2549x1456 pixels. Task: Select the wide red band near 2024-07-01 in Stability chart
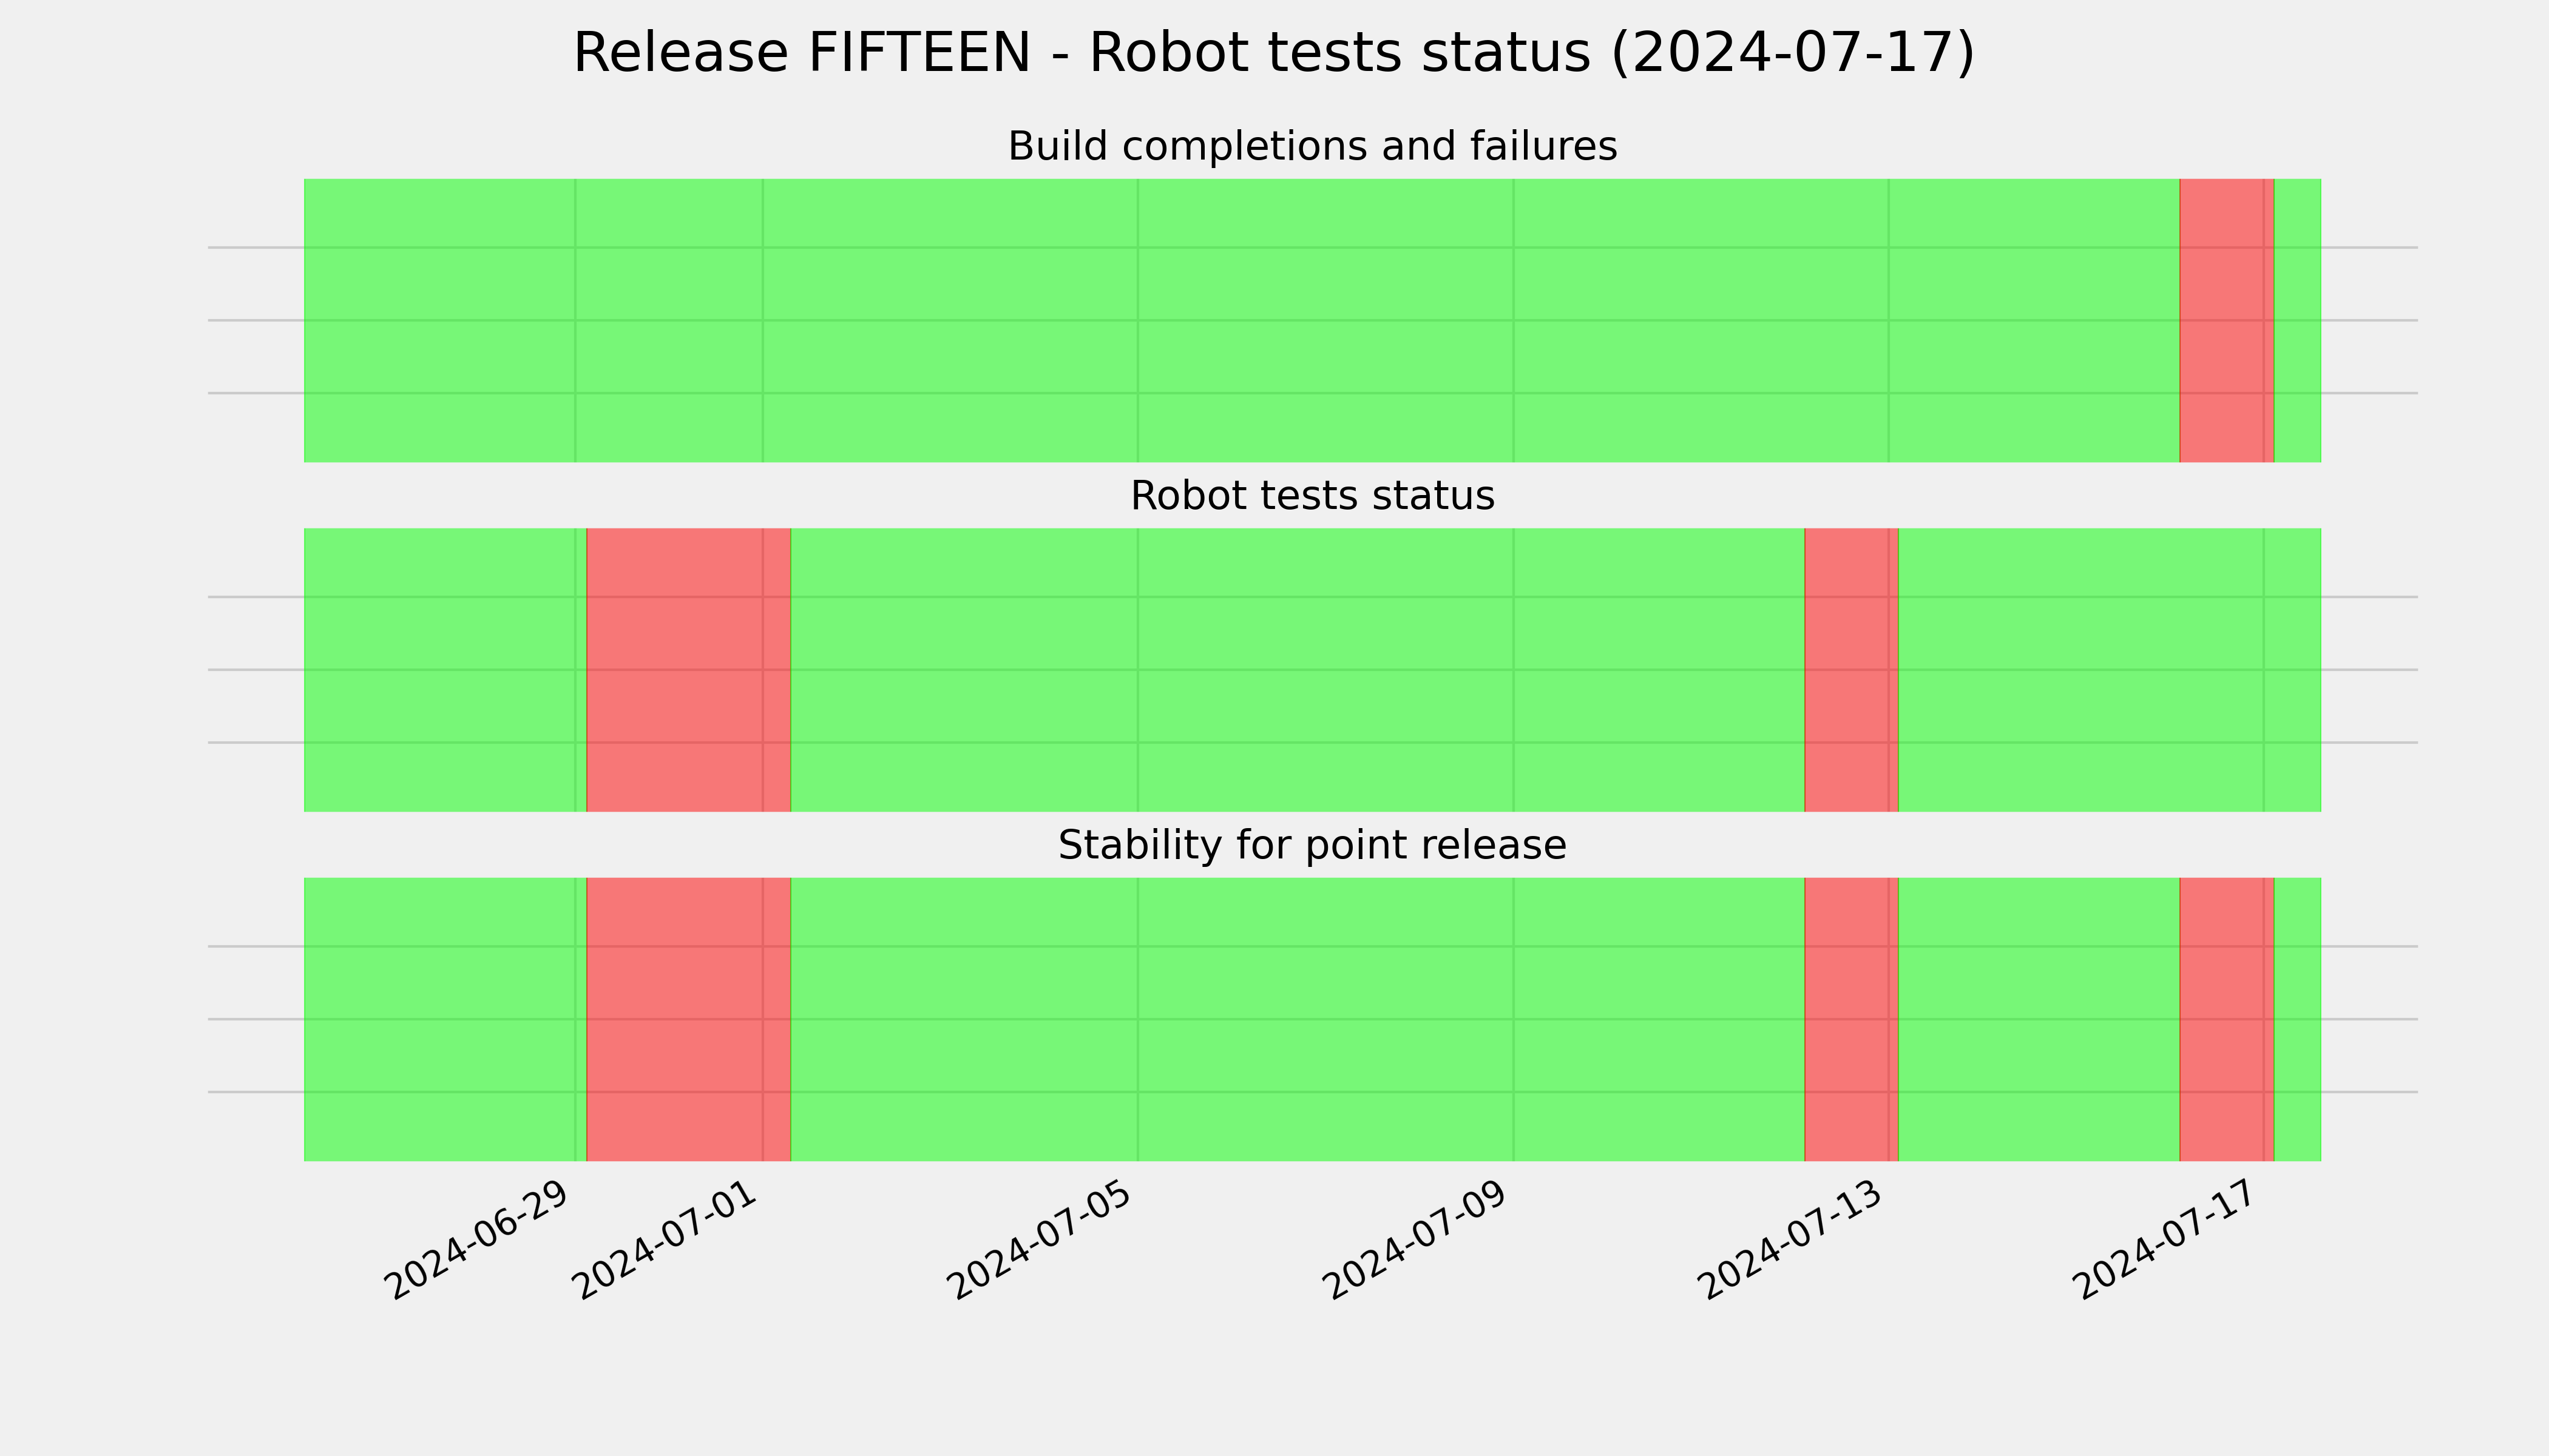tap(688, 1019)
